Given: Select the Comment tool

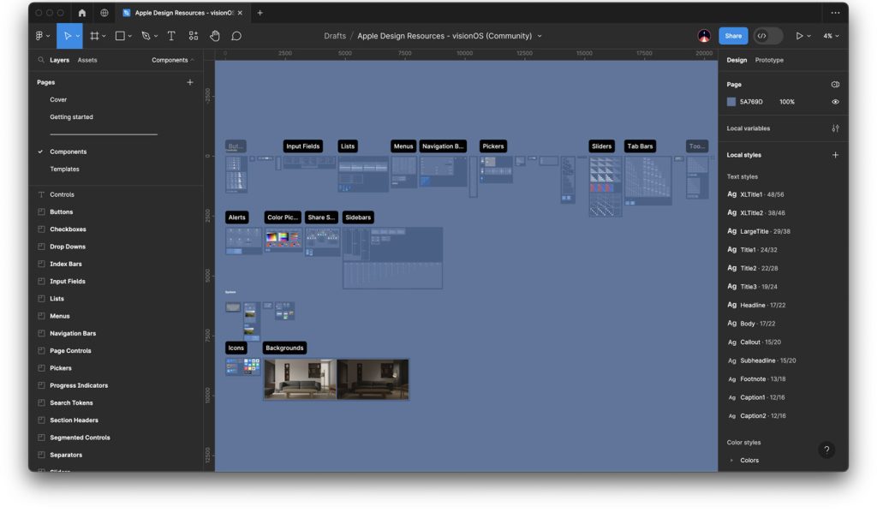Looking at the screenshot, I should [x=236, y=36].
